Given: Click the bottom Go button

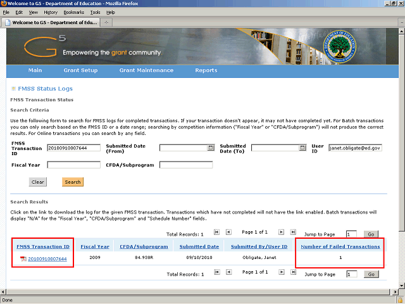Looking at the screenshot, I should coord(371,274).
